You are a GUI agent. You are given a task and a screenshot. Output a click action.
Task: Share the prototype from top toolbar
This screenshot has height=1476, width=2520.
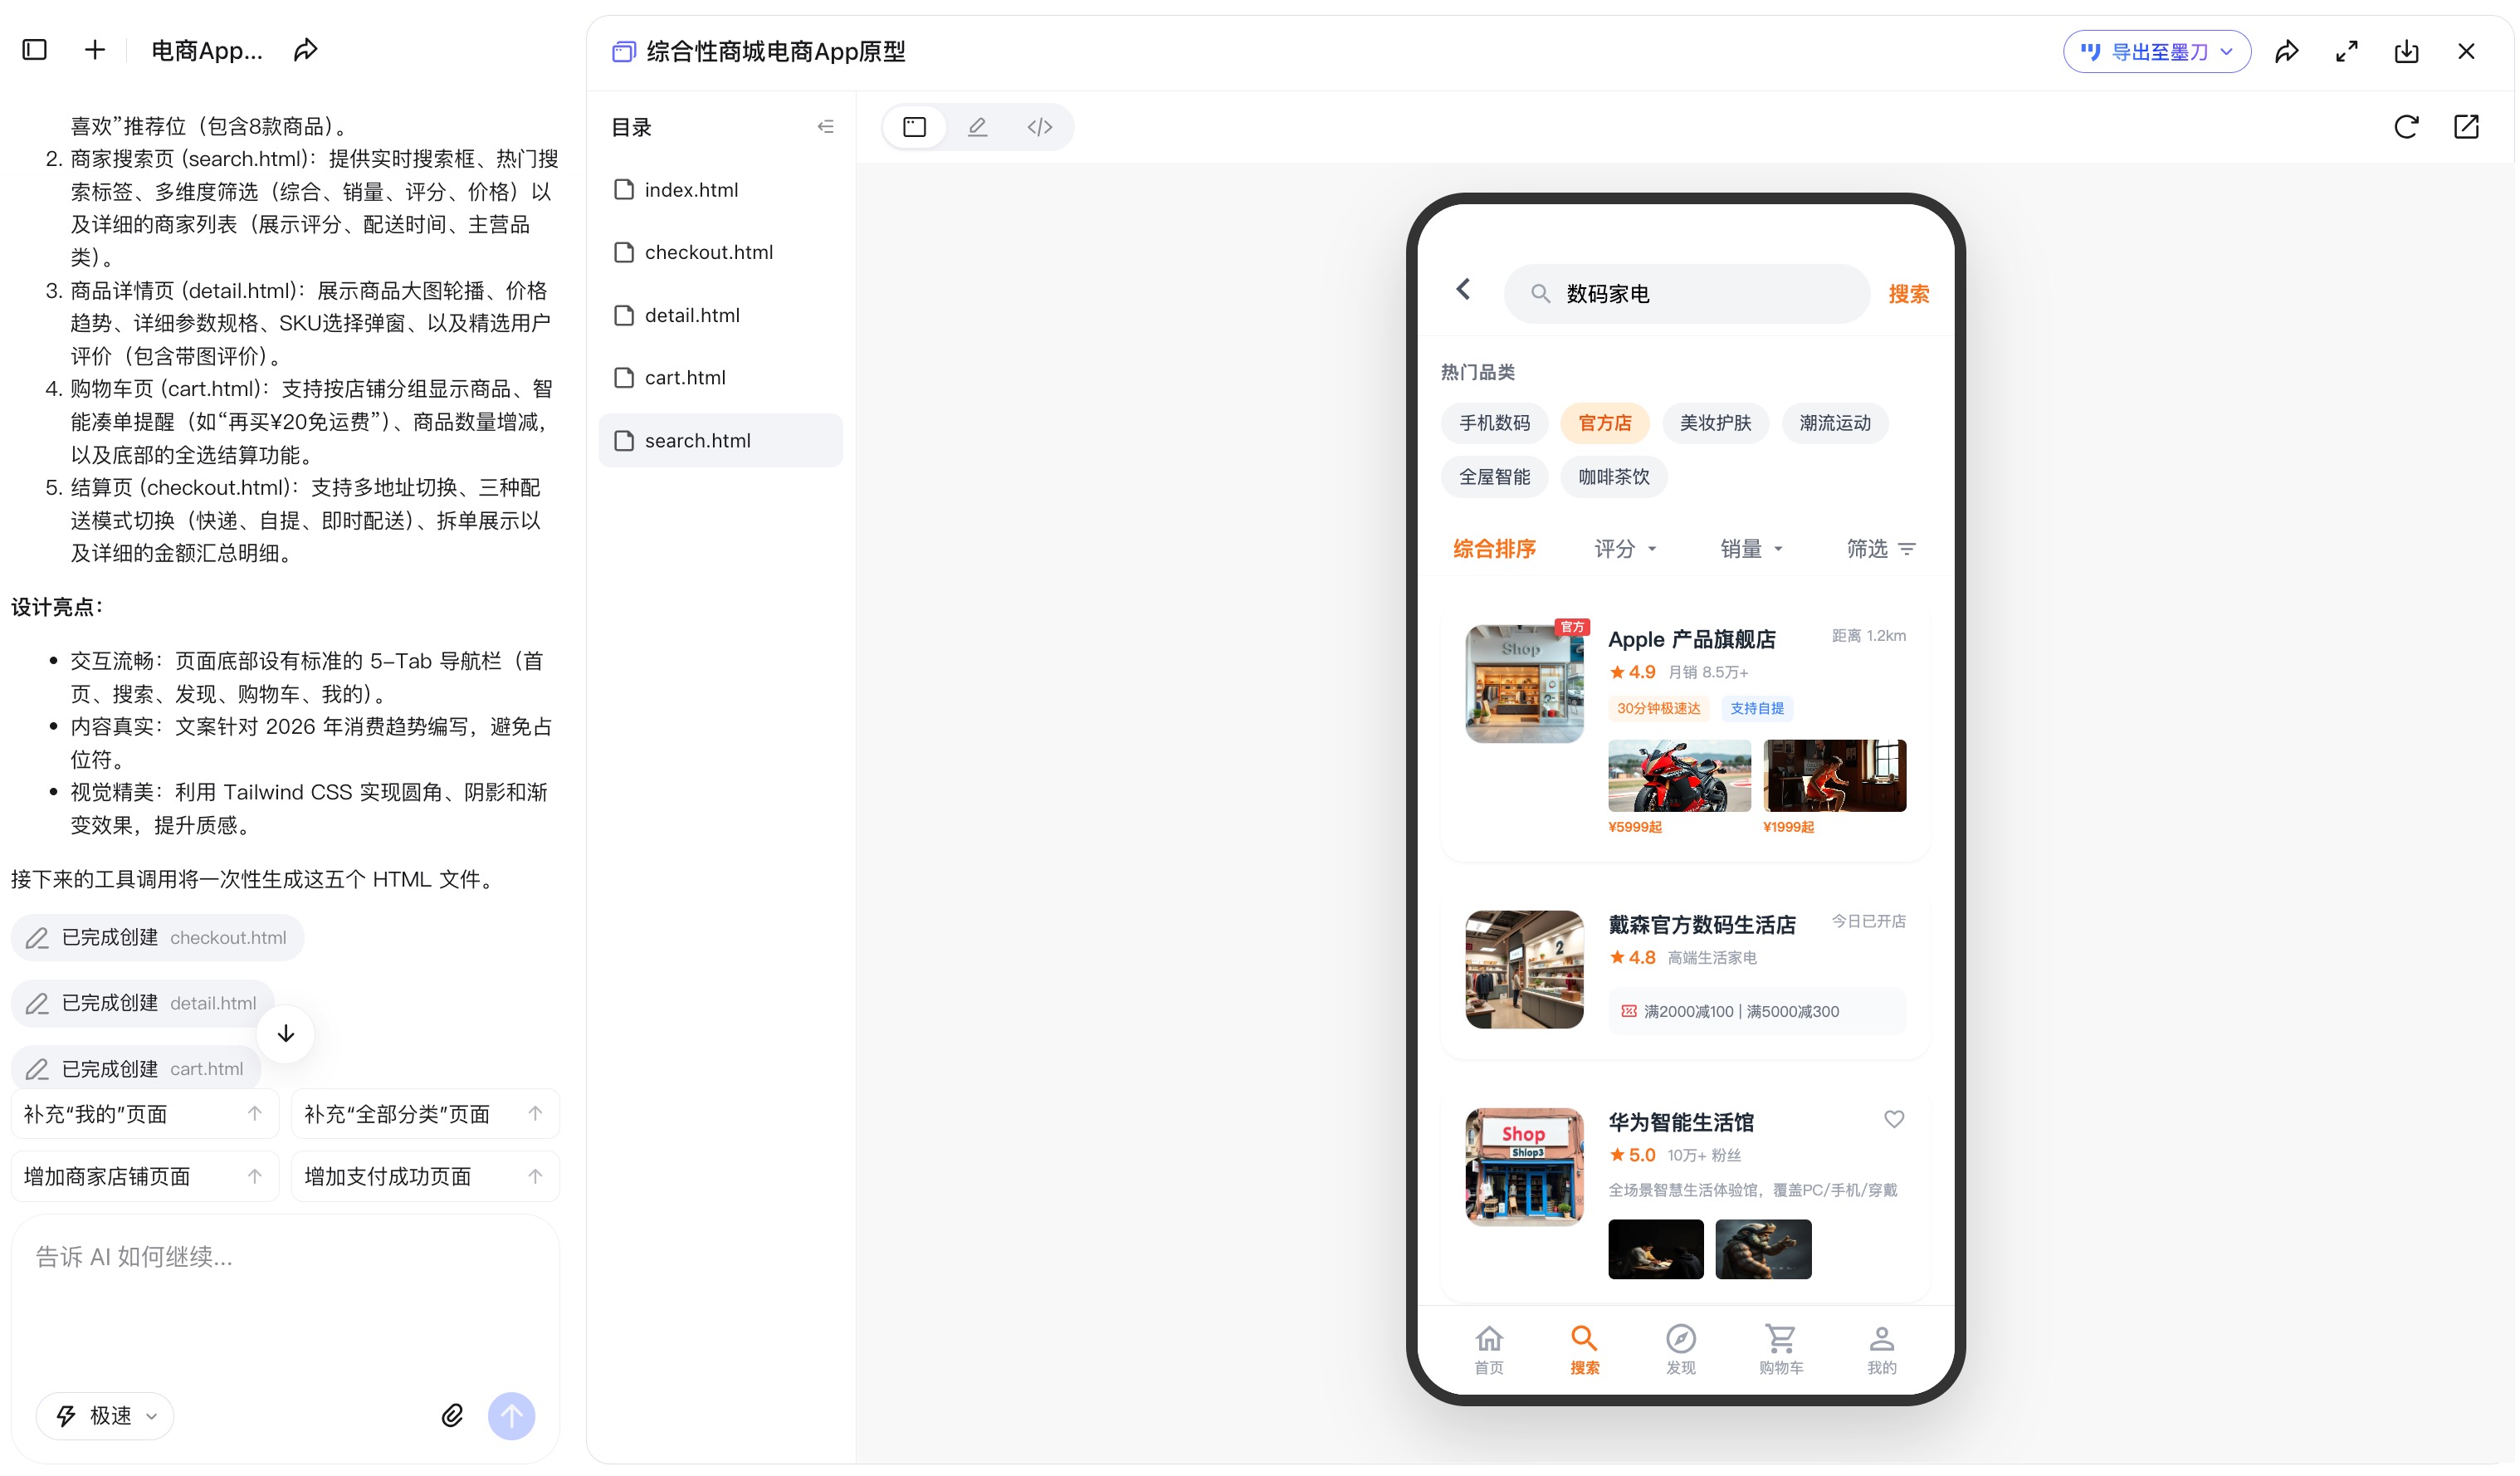click(x=2288, y=52)
